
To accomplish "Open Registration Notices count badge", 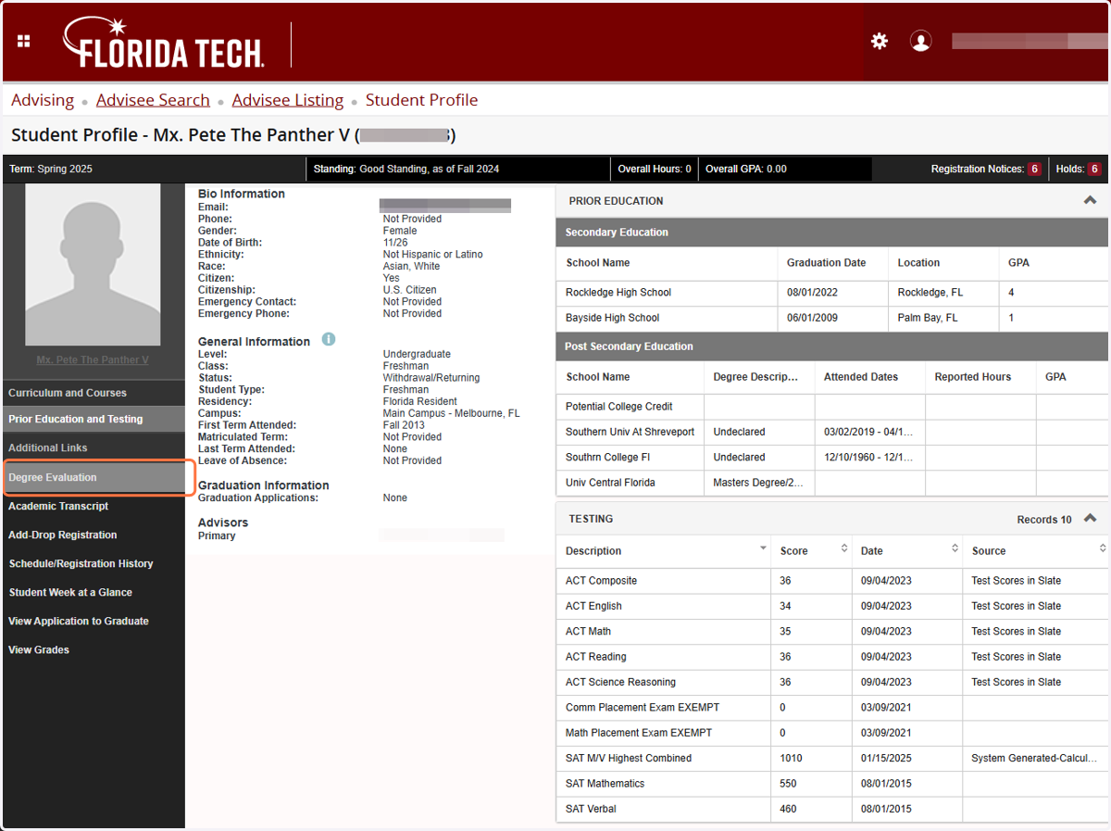I will coord(1034,169).
